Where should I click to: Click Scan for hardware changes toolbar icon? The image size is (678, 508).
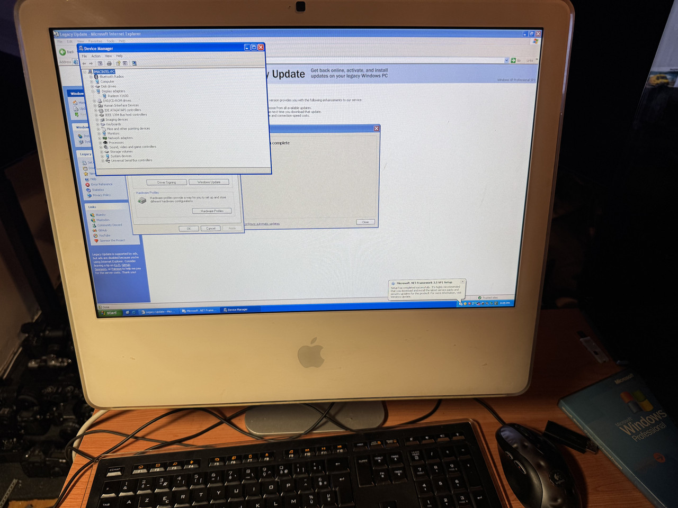tap(135, 63)
